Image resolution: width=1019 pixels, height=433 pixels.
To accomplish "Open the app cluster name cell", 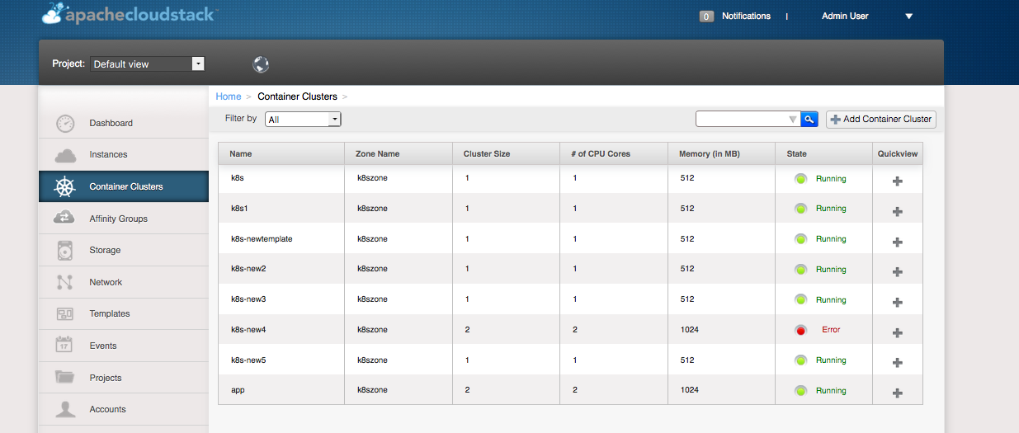I will (281, 390).
